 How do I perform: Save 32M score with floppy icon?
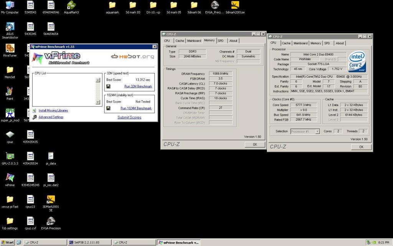pos(108,86)
